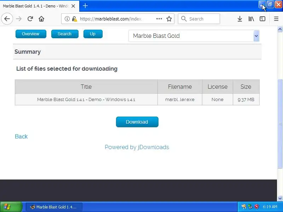Open the first tray icon with keys
This screenshot has width=283, height=212.
244,207
